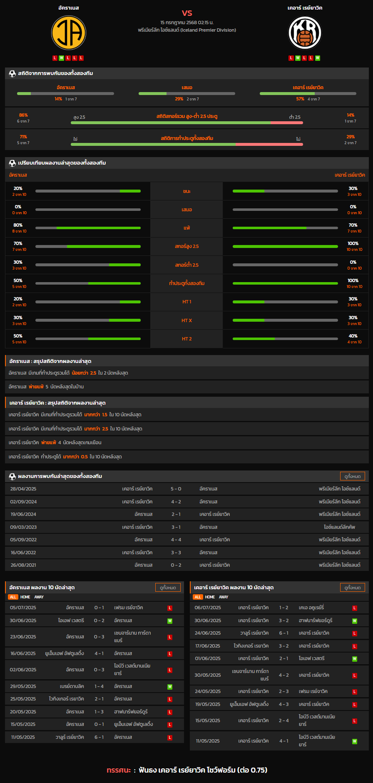This screenshot has width=373, height=783.
Task: Click the ชนะ comparison row label
Action: tap(187, 191)
